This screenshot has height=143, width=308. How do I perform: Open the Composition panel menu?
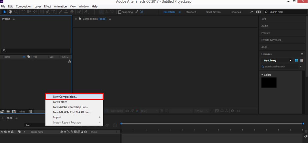pyautogui.click(x=110, y=19)
